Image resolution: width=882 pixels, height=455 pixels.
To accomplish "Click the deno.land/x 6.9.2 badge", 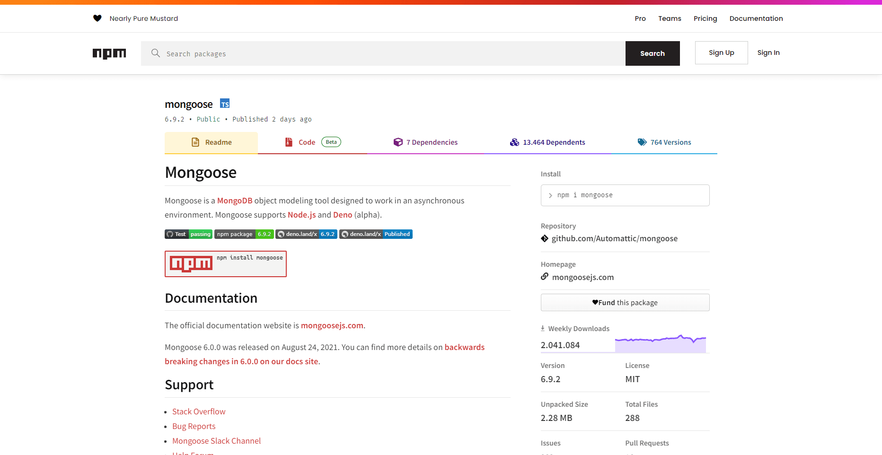I will (307, 234).
